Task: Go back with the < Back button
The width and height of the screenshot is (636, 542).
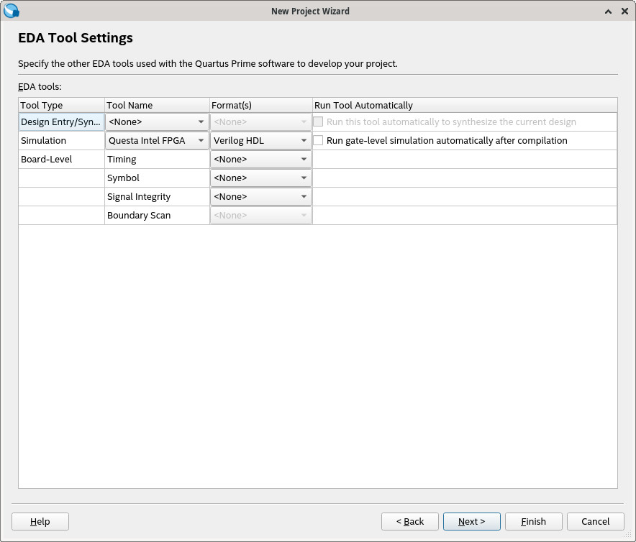Action: click(x=409, y=521)
